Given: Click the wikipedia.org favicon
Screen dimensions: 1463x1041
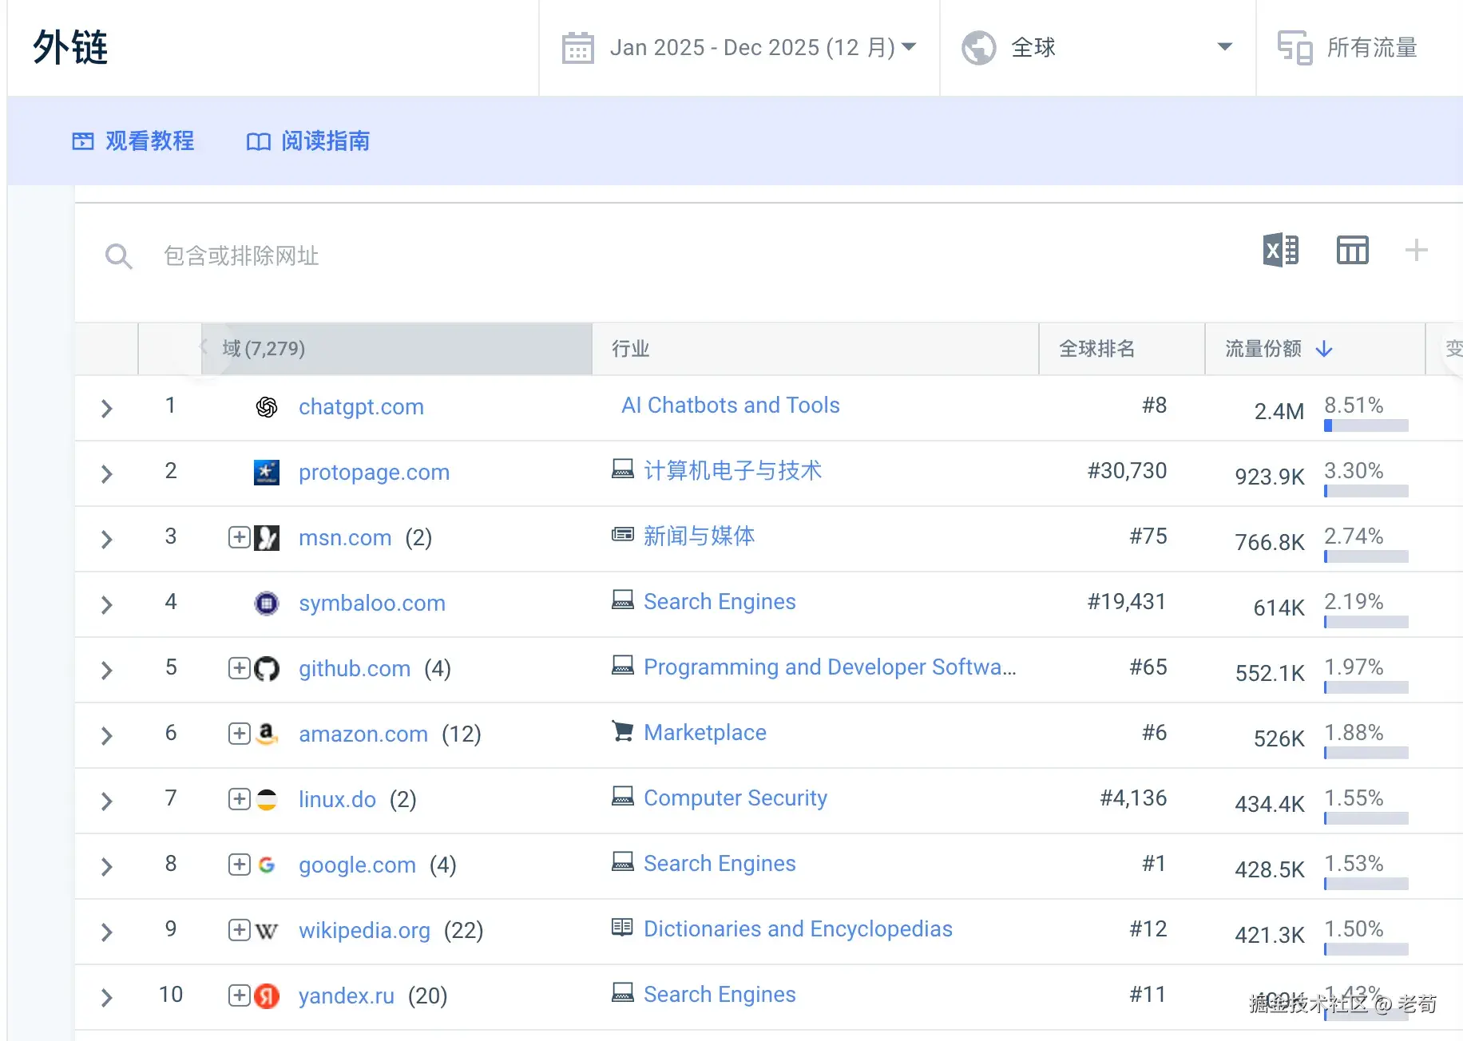Looking at the screenshot, I should pyautogui.click(x=267, y=931).
